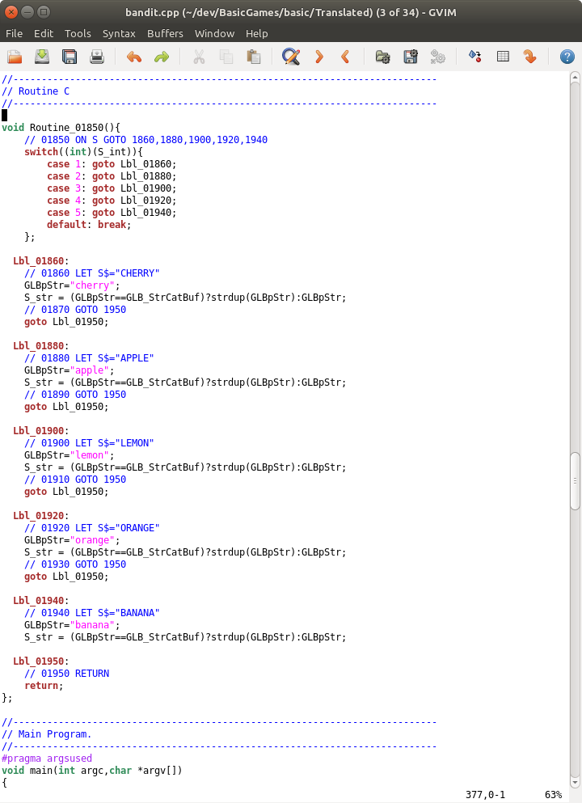Run a Vim script gears icon
The image size is (582, 803).
[437, 57]
